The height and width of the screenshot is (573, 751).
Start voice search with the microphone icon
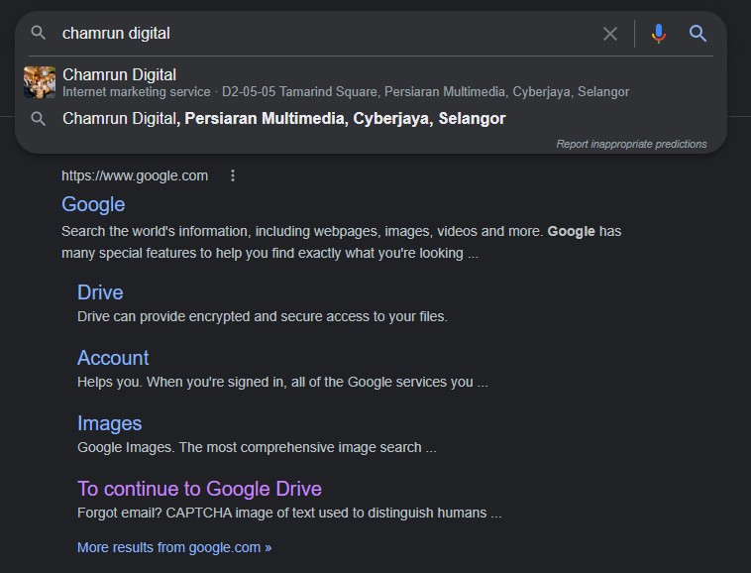click(658, 34)
